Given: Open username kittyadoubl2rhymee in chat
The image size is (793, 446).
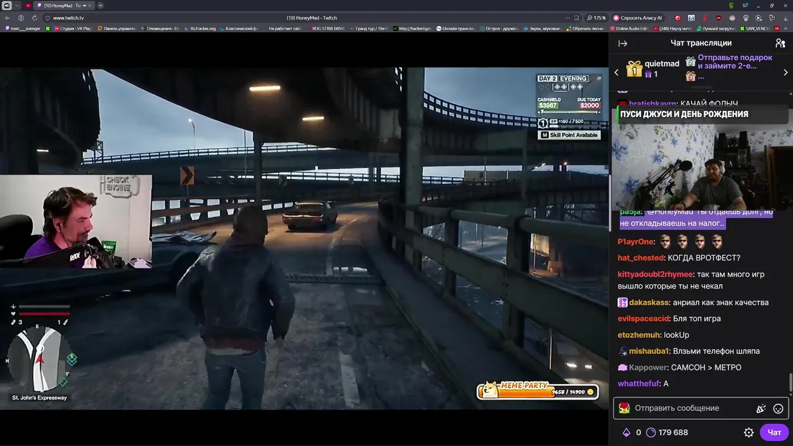Looking at the screenshot, I should tap(655, 274).
